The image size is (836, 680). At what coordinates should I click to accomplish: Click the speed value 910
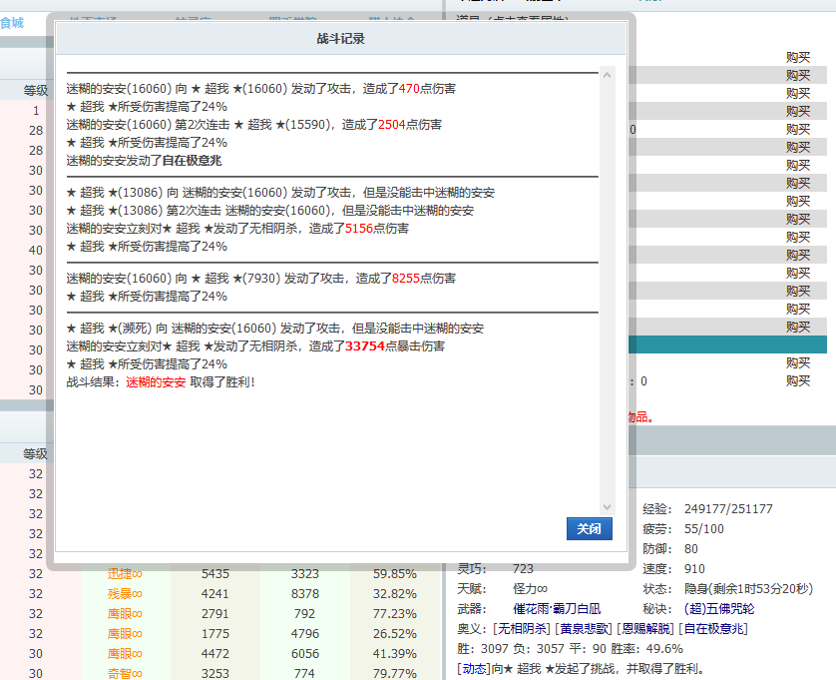point(694,569)
